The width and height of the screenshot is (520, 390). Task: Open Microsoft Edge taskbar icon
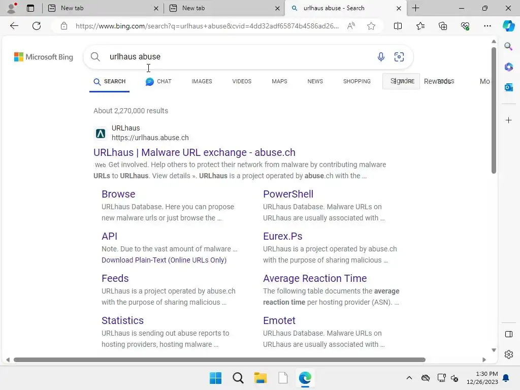point(305,378)
